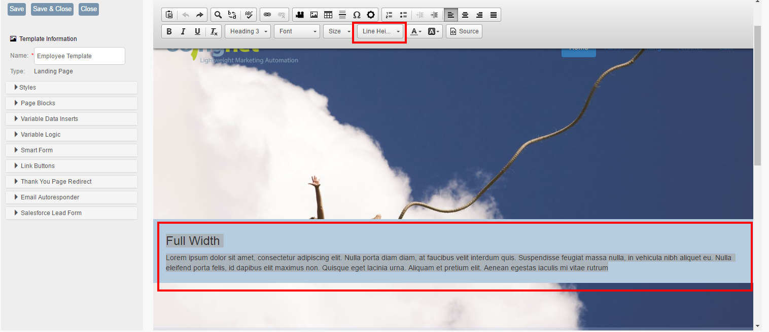
Task: Insert an image with the picture icon
Action: click(x=314, y=15)
